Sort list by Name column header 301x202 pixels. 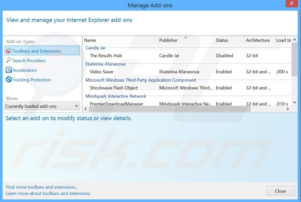(120, 40)
